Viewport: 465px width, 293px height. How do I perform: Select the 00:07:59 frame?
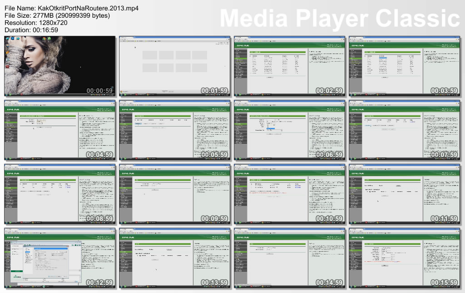click(x=405, y=130)
